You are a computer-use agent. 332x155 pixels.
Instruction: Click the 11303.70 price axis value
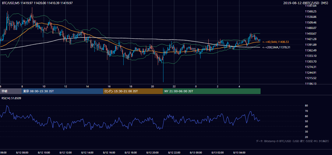pos(311,61)
